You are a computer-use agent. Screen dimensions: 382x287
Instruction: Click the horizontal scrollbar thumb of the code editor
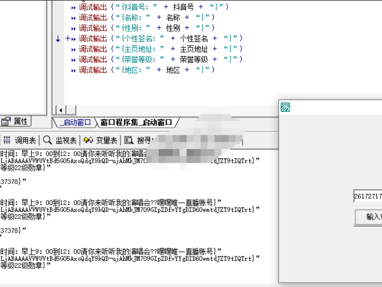71,111
